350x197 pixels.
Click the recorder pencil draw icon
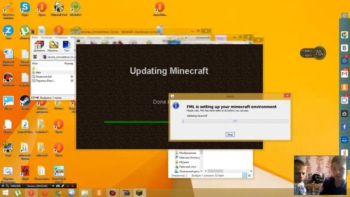63,186
